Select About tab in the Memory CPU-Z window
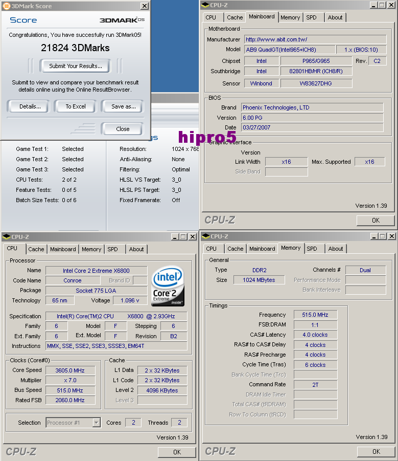The image size is (398, 461). click(x=336, y=249)
